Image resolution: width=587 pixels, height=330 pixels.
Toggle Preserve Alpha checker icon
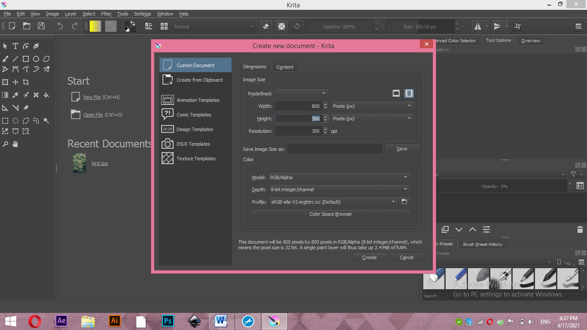pos(281,26)
